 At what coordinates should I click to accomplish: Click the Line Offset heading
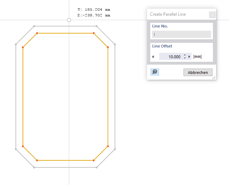coord(162,46)
